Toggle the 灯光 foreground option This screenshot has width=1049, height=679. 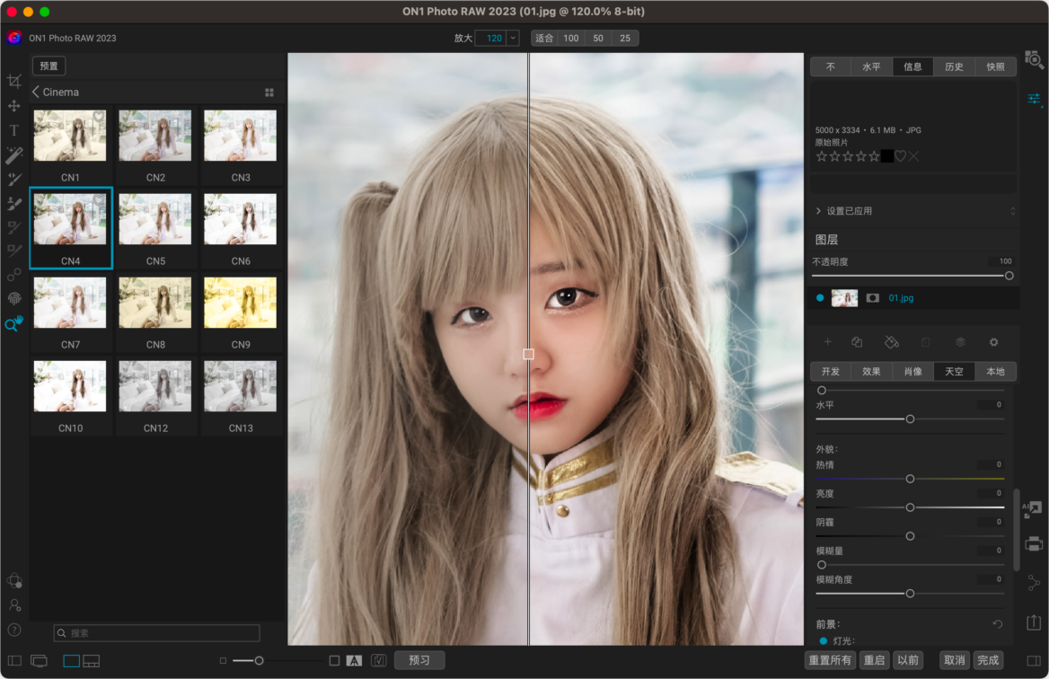pos(823,641)
